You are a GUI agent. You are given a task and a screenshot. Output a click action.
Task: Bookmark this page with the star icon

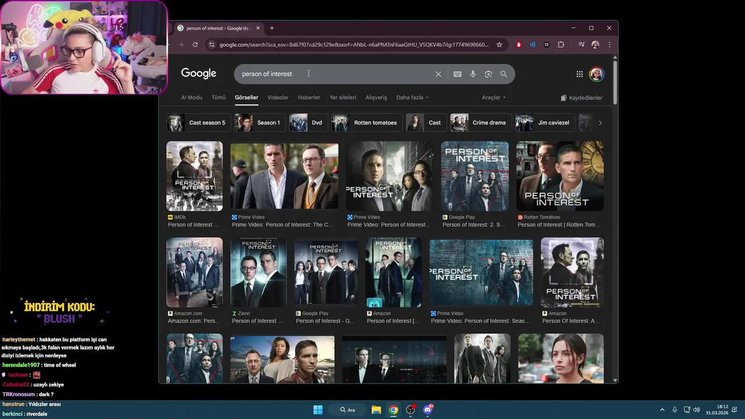[x=499, y=44]
